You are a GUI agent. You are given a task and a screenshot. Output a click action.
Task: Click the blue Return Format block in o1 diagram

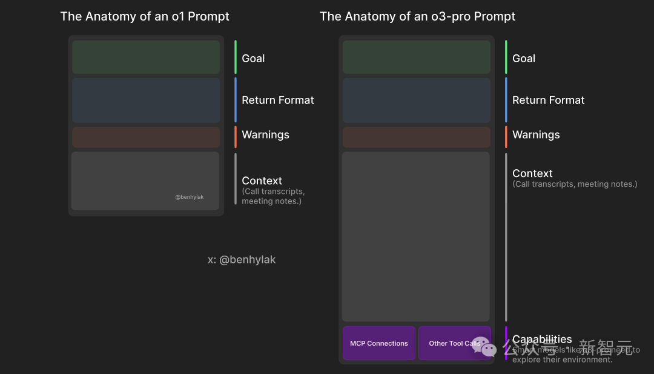point(146,100)
